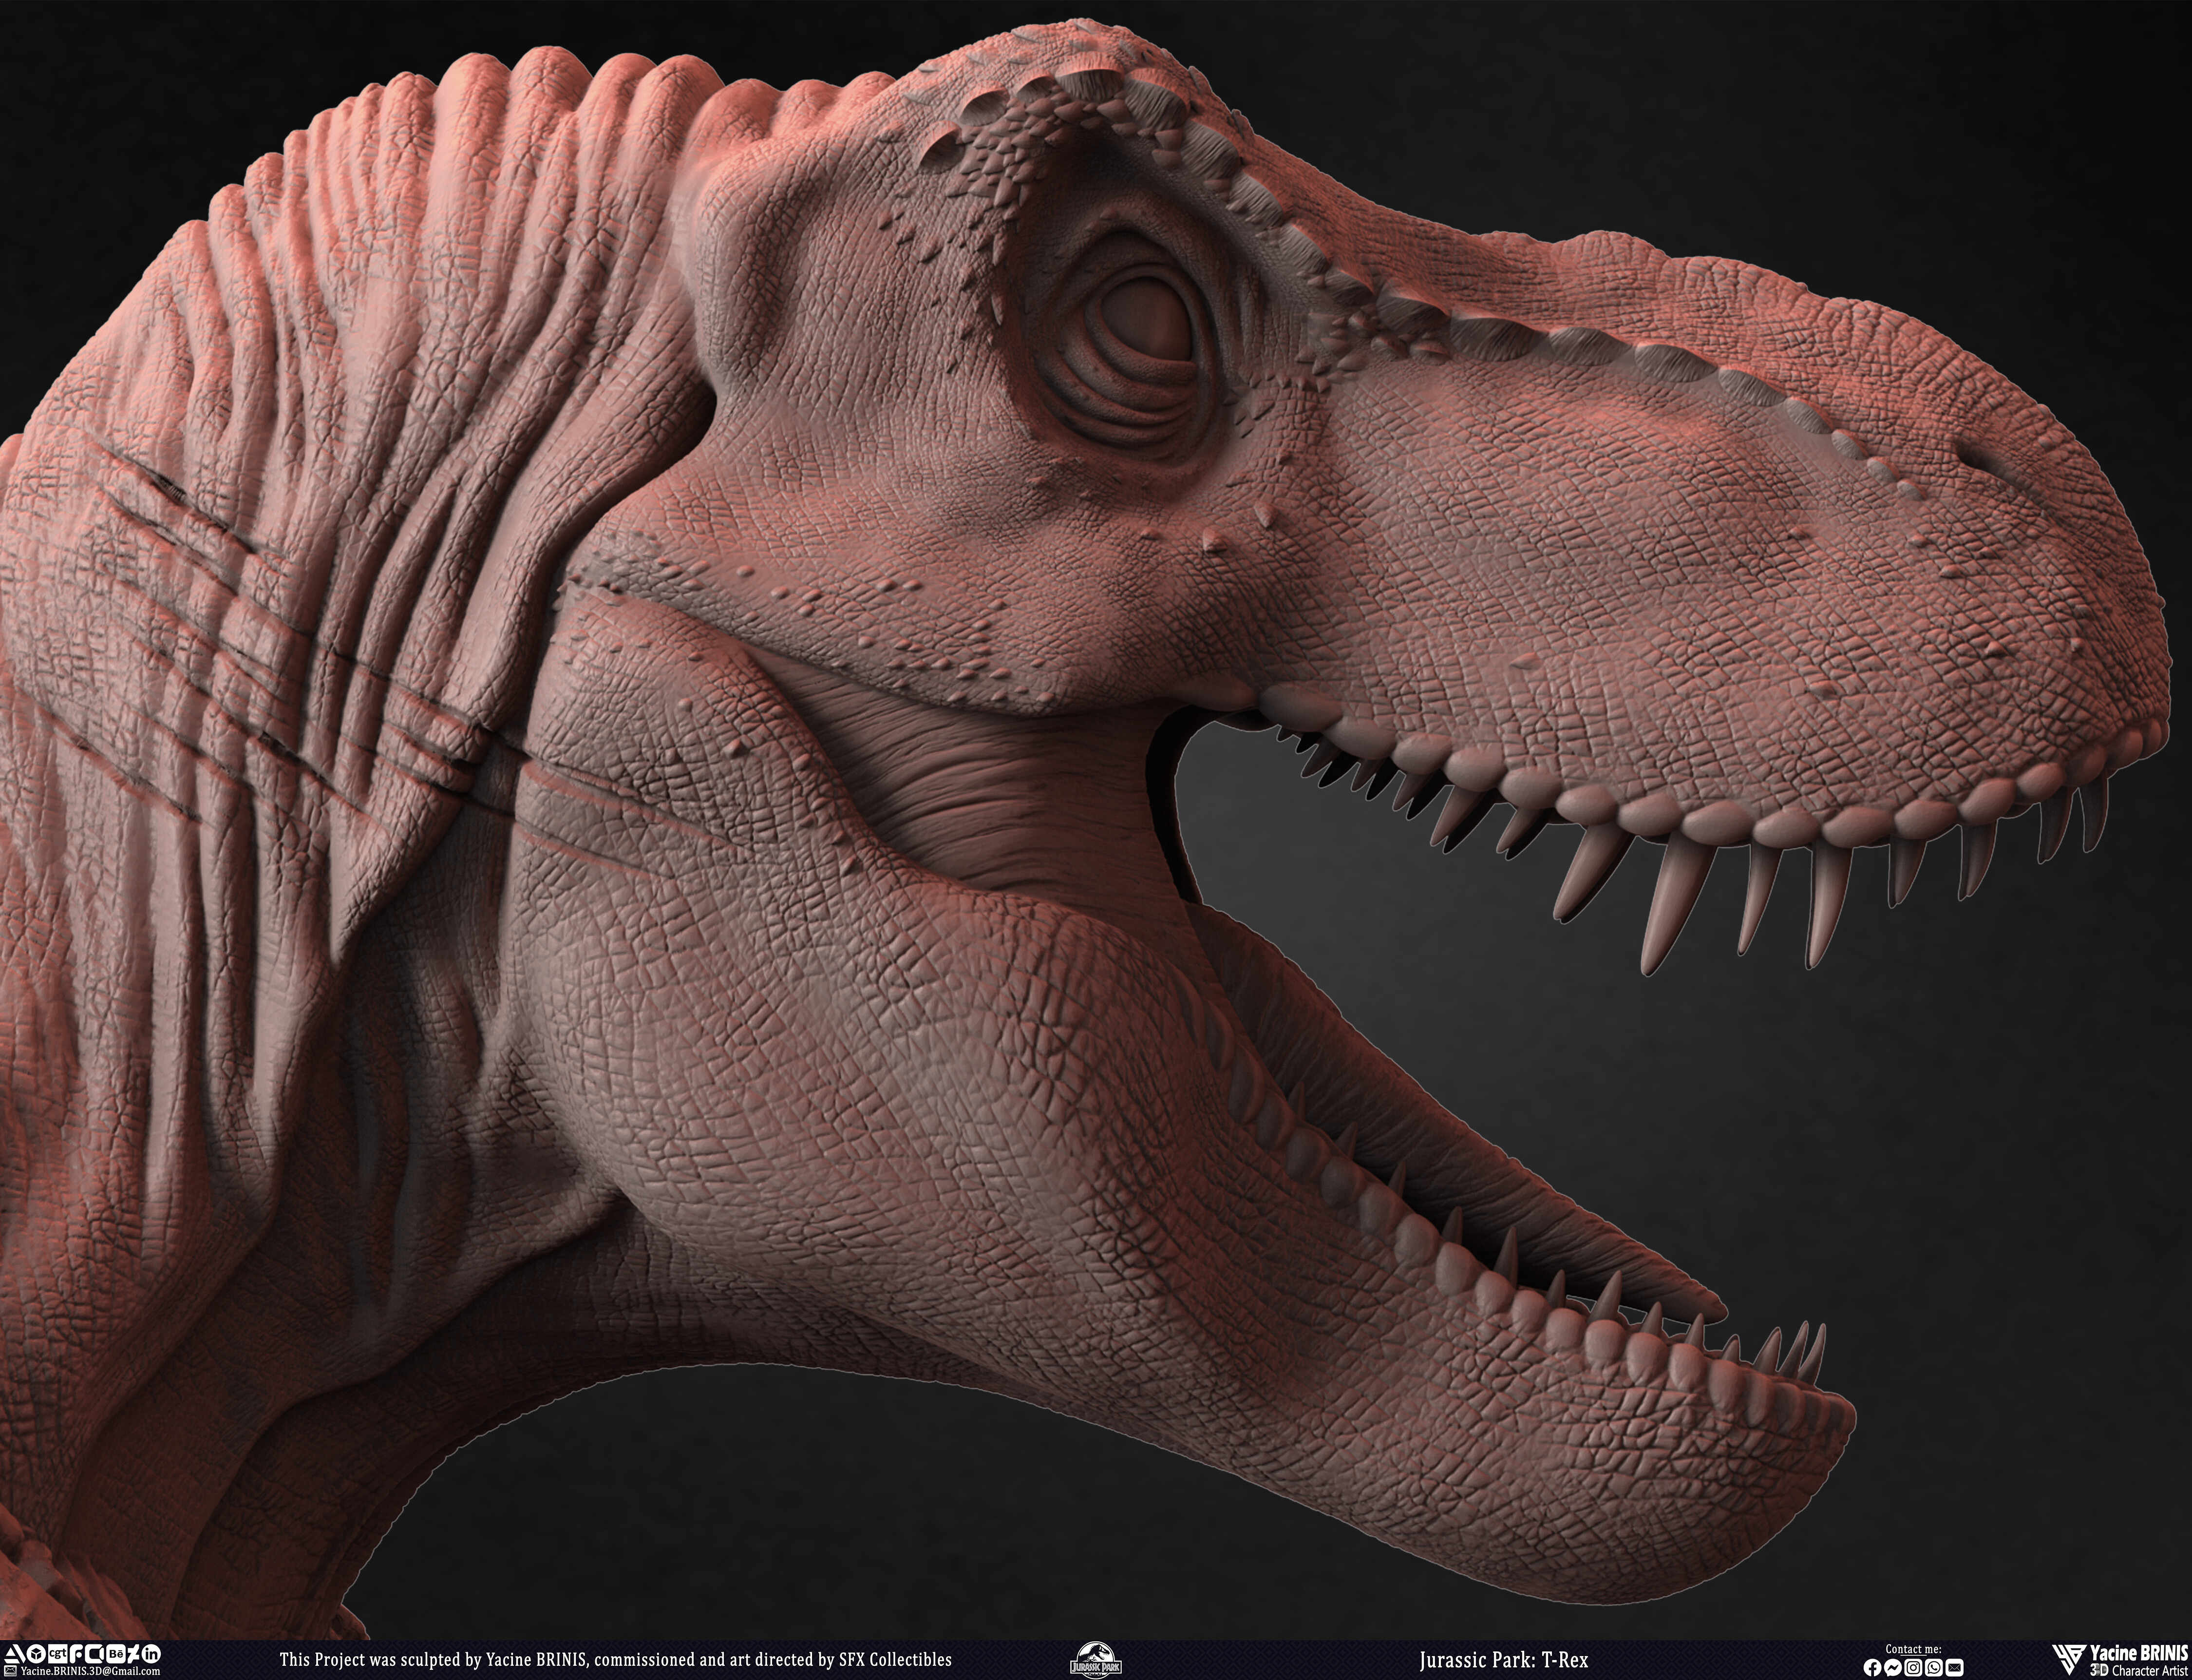Click the email envelope icon
2192x1680 pixels.
11,1671
